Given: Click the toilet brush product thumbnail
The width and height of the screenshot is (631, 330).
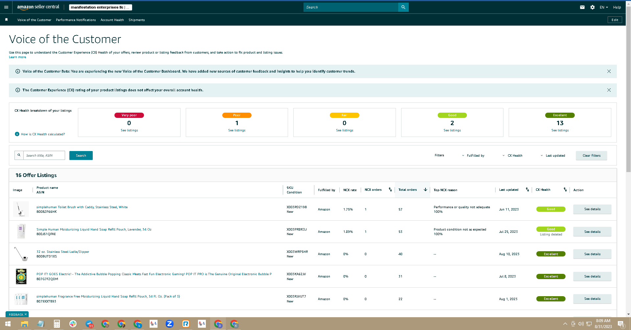Looking at the screenshot, I should [x=21, y=209].
